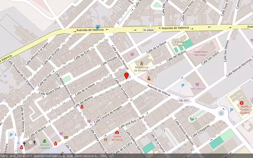Click the Health Center Caudete red cross icon
This screenshot has width=253, height=158.
click(x=242, y=103)
